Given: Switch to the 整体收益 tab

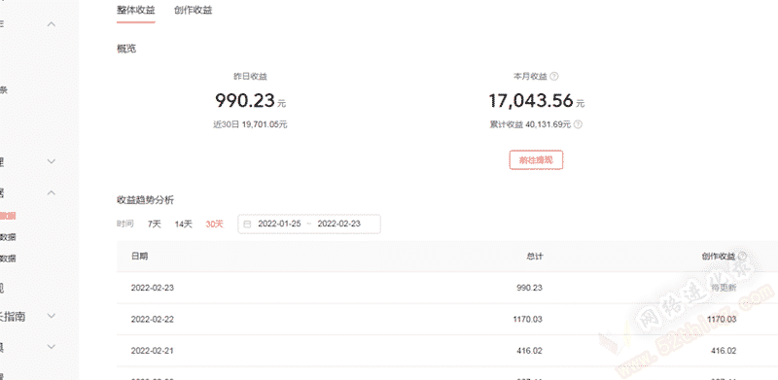Looking at the screenshot, I should pos(136,10).
